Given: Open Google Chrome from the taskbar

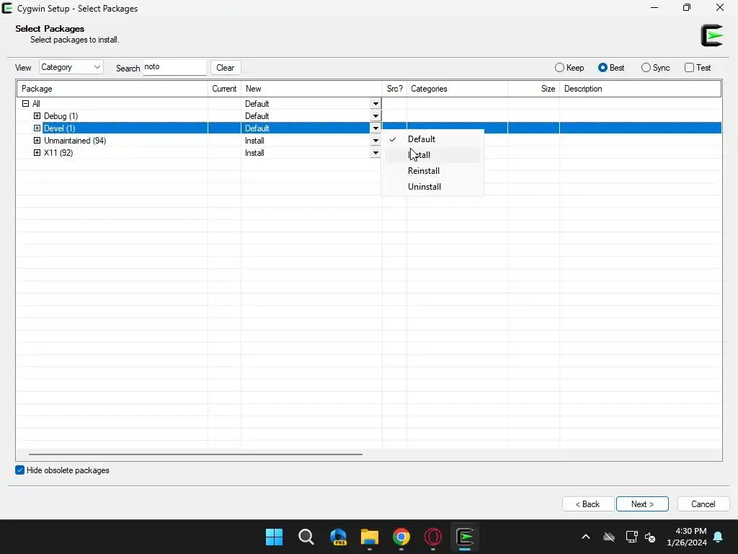Looking at the screenshot, I should click(x=401, y=537).
